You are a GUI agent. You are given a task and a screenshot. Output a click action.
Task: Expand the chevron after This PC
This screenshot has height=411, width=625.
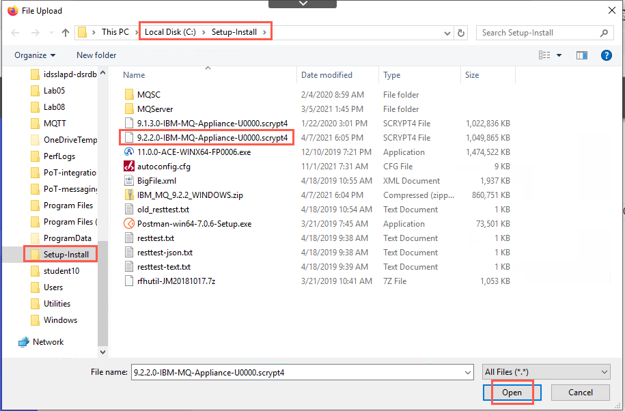coord(137,32)
